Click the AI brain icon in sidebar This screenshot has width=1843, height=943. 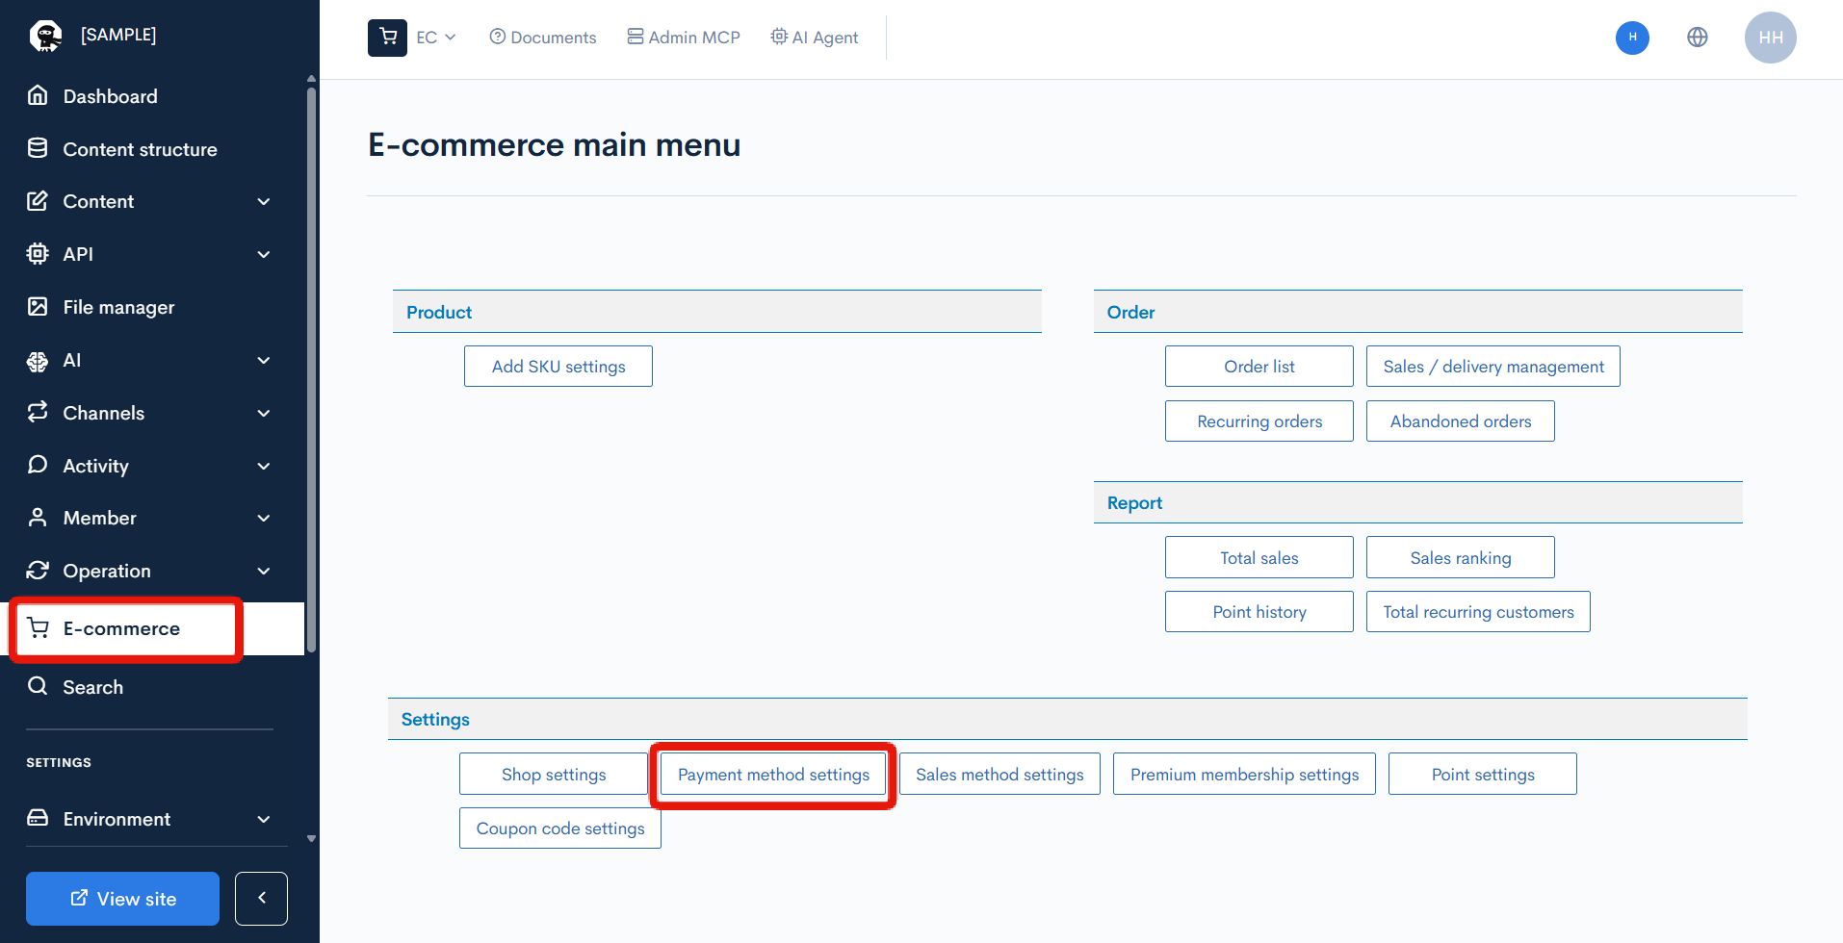pyautogui.click(x=38, y=360)
